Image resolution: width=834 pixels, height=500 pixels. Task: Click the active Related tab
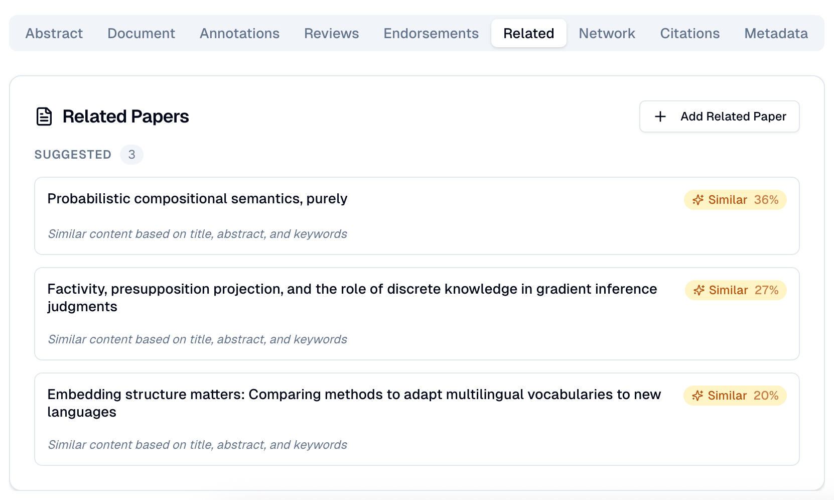point(528,33)
